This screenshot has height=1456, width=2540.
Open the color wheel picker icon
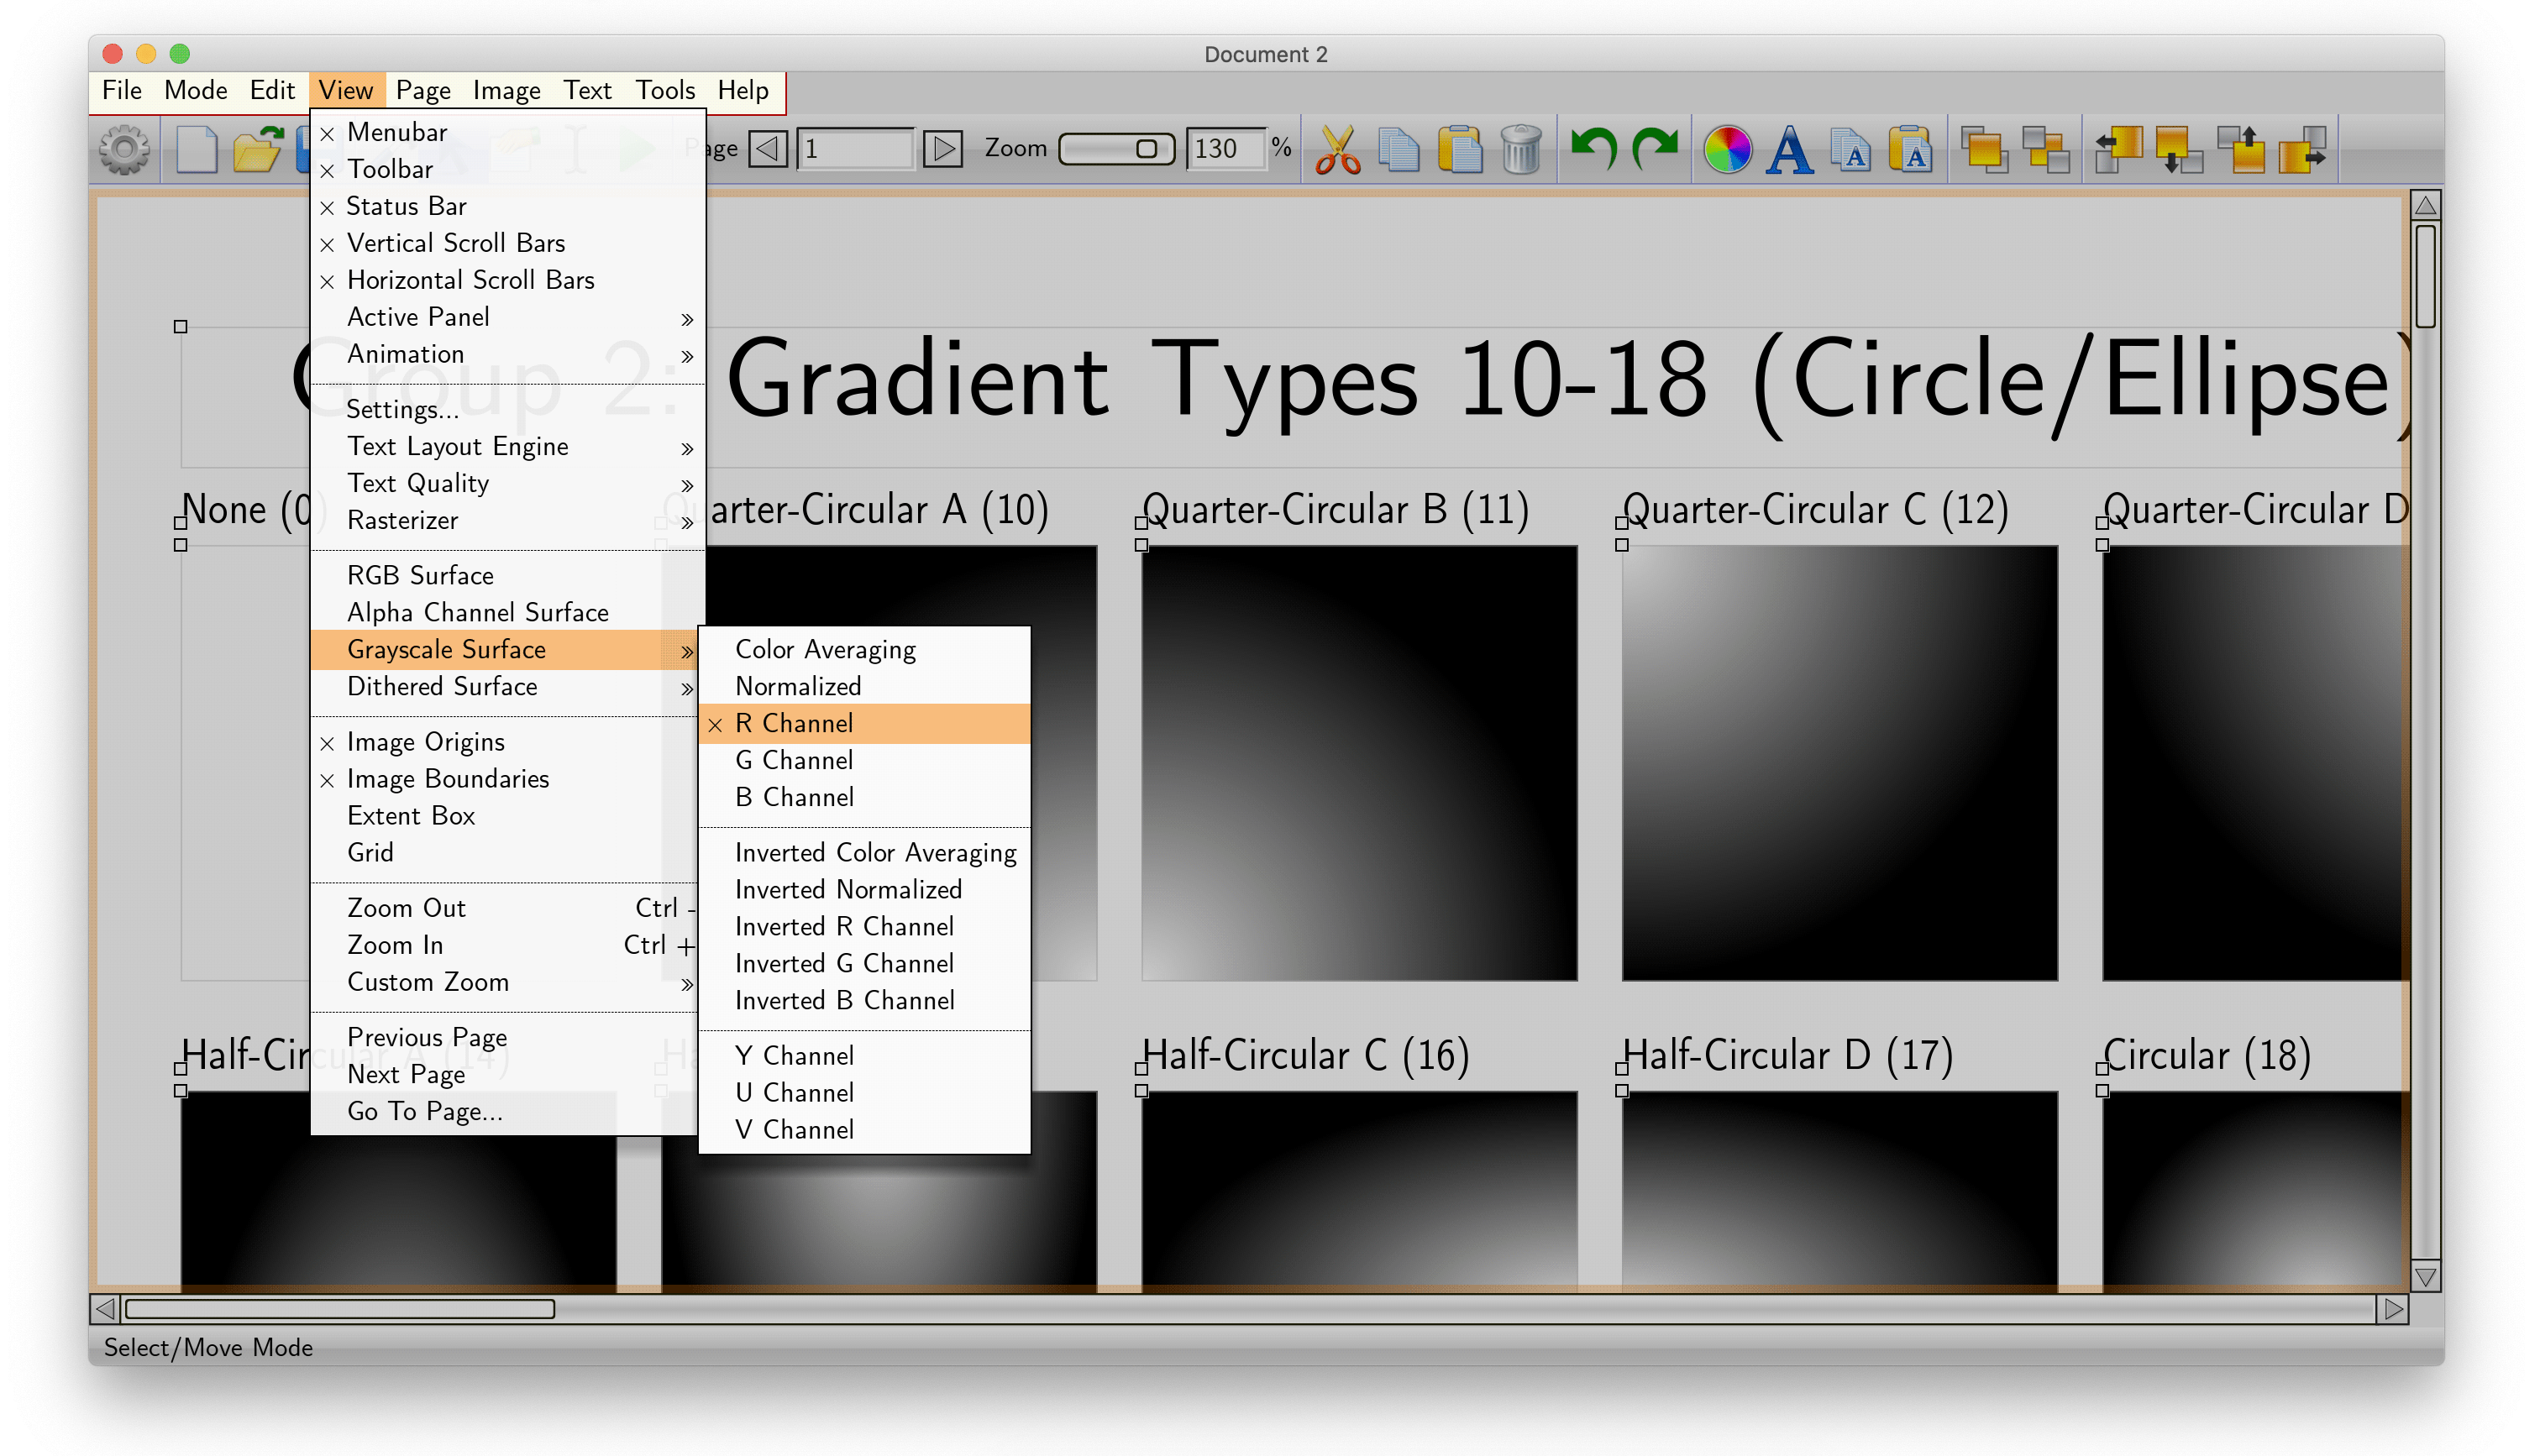[1727, 150]
